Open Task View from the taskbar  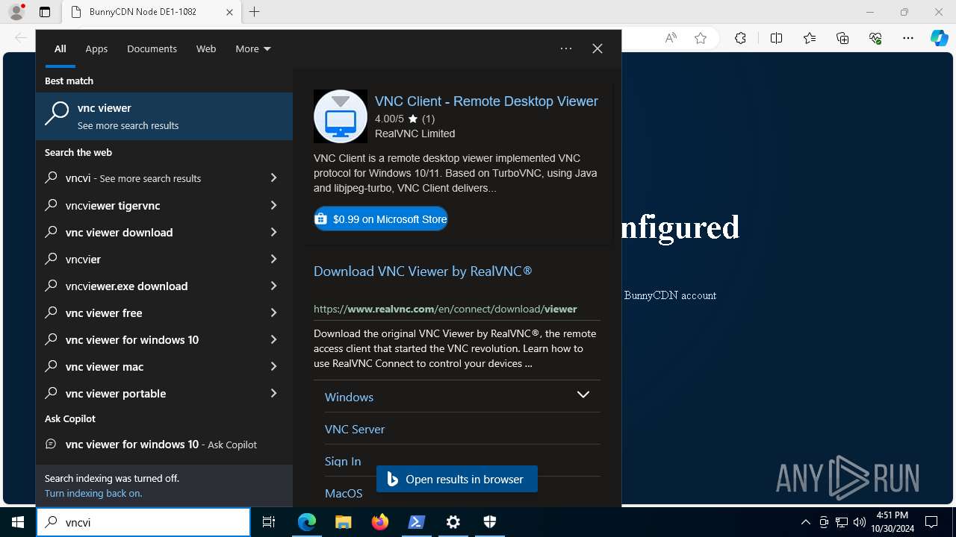point(269,522)
